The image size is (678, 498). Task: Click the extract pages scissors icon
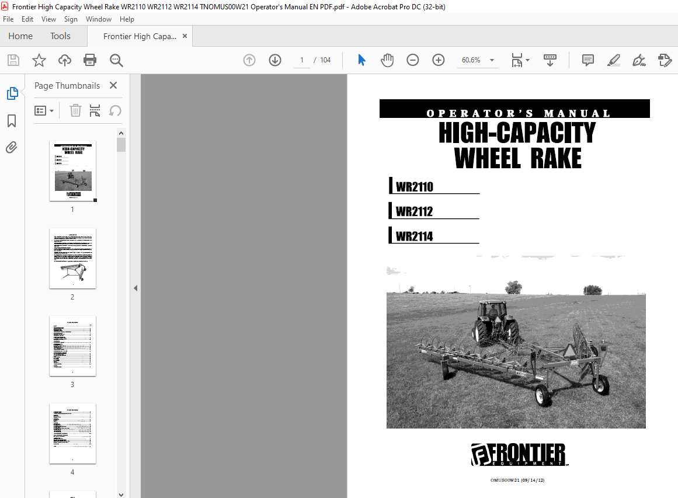point(95,111)
